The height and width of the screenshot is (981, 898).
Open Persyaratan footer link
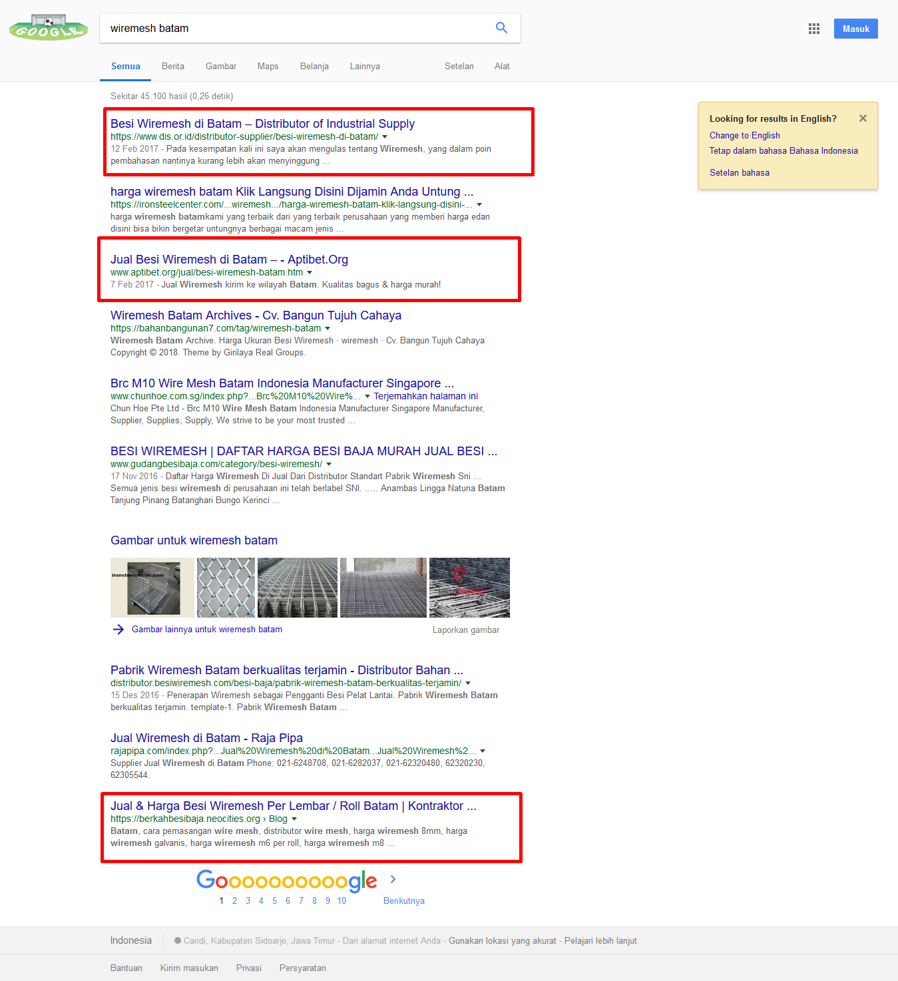303,968
